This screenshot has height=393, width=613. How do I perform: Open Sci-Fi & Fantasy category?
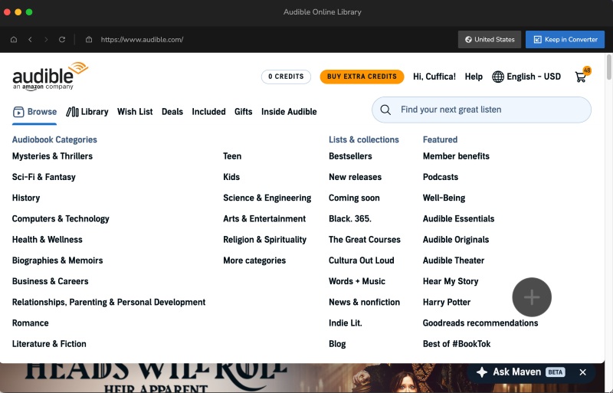click(44, 177)
